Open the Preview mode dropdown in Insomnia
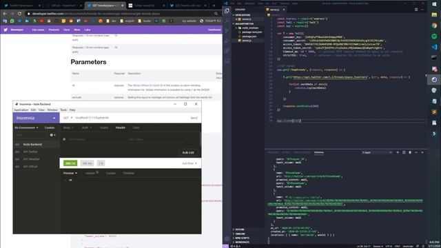 click(x=70, y=173)
